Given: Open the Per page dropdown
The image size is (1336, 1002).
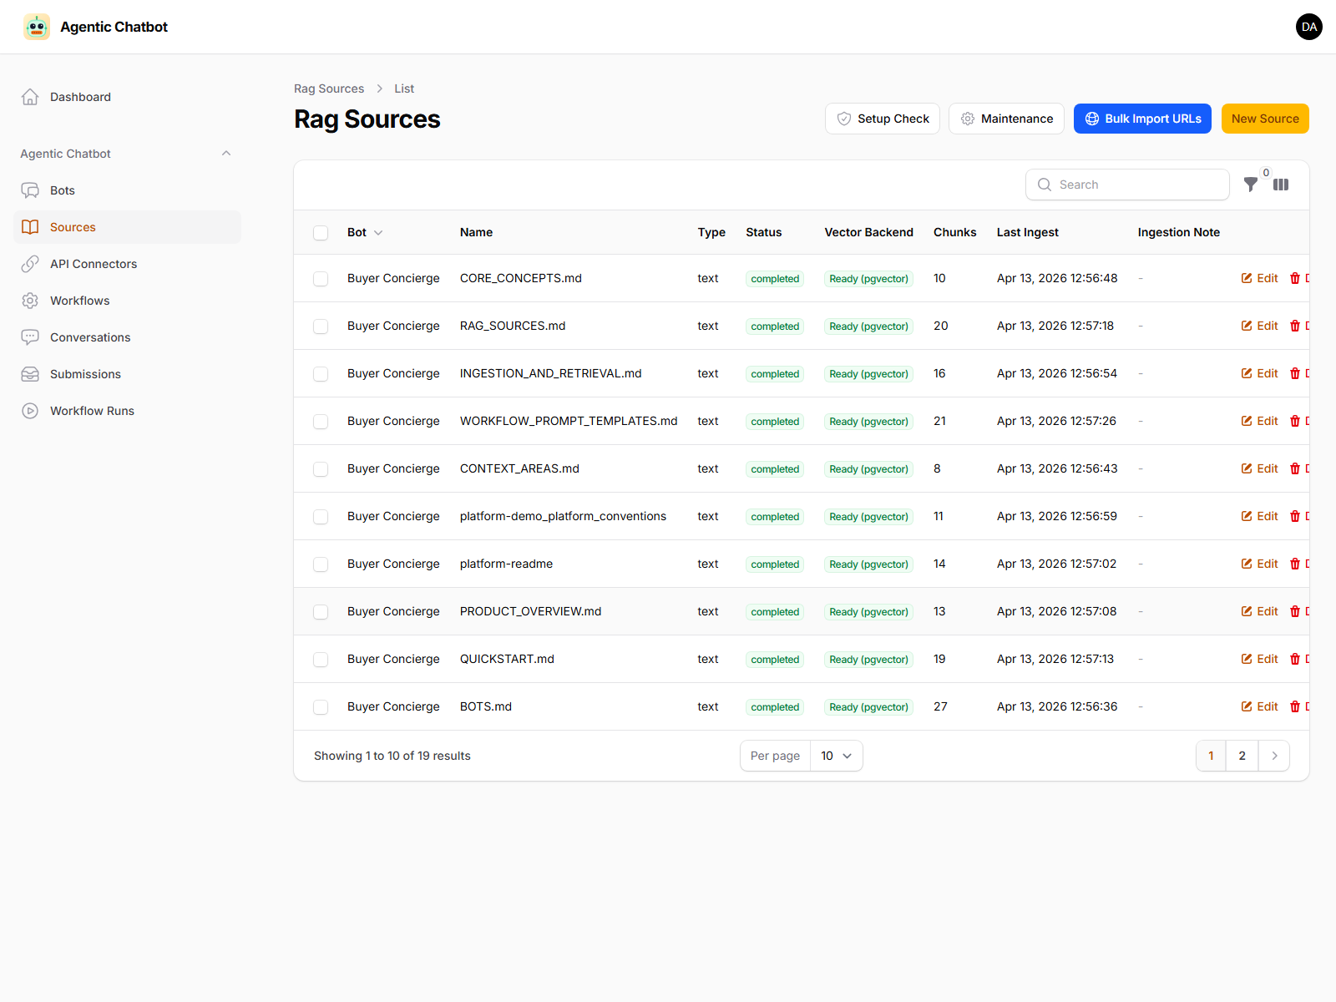Looking at the screenshot, I should (836, 756).
